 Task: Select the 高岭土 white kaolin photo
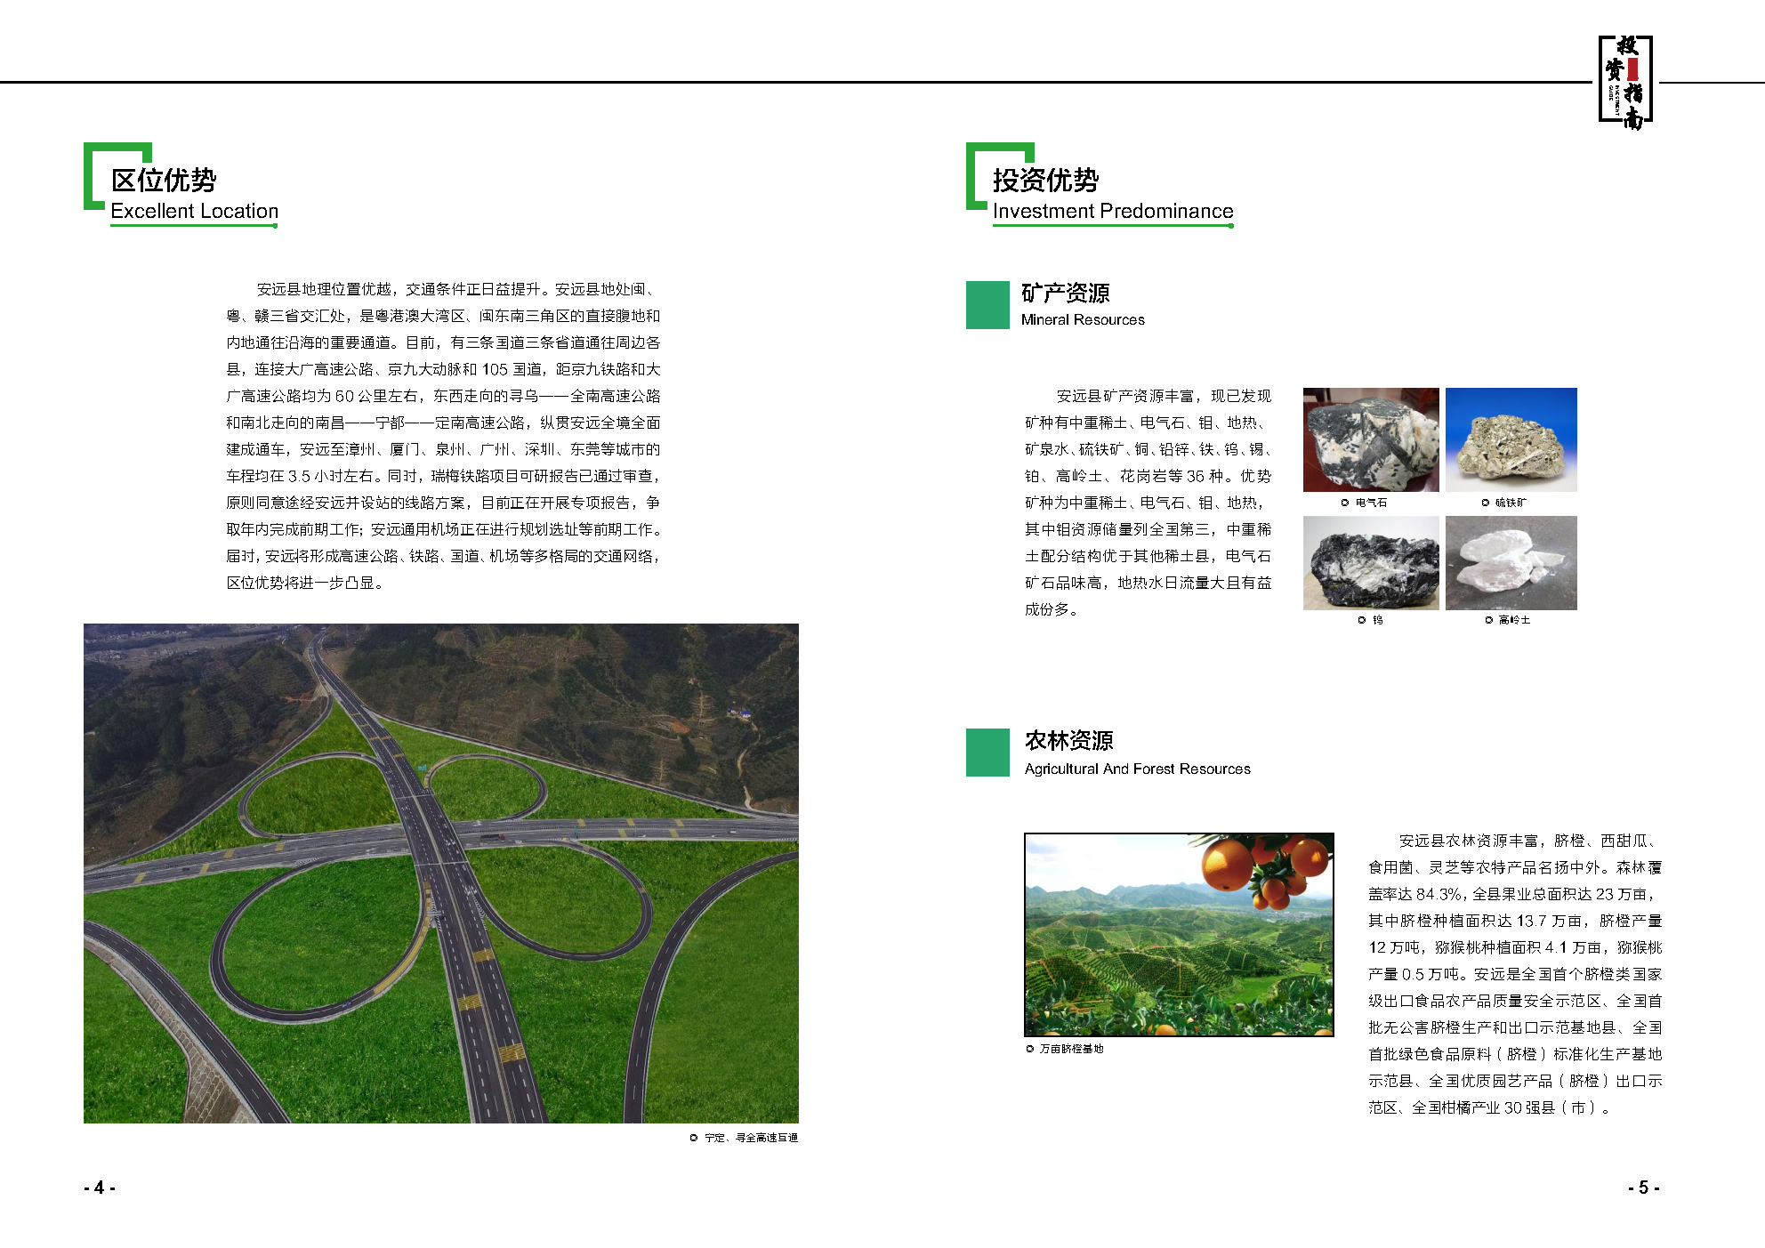[x=1511, y=563]
